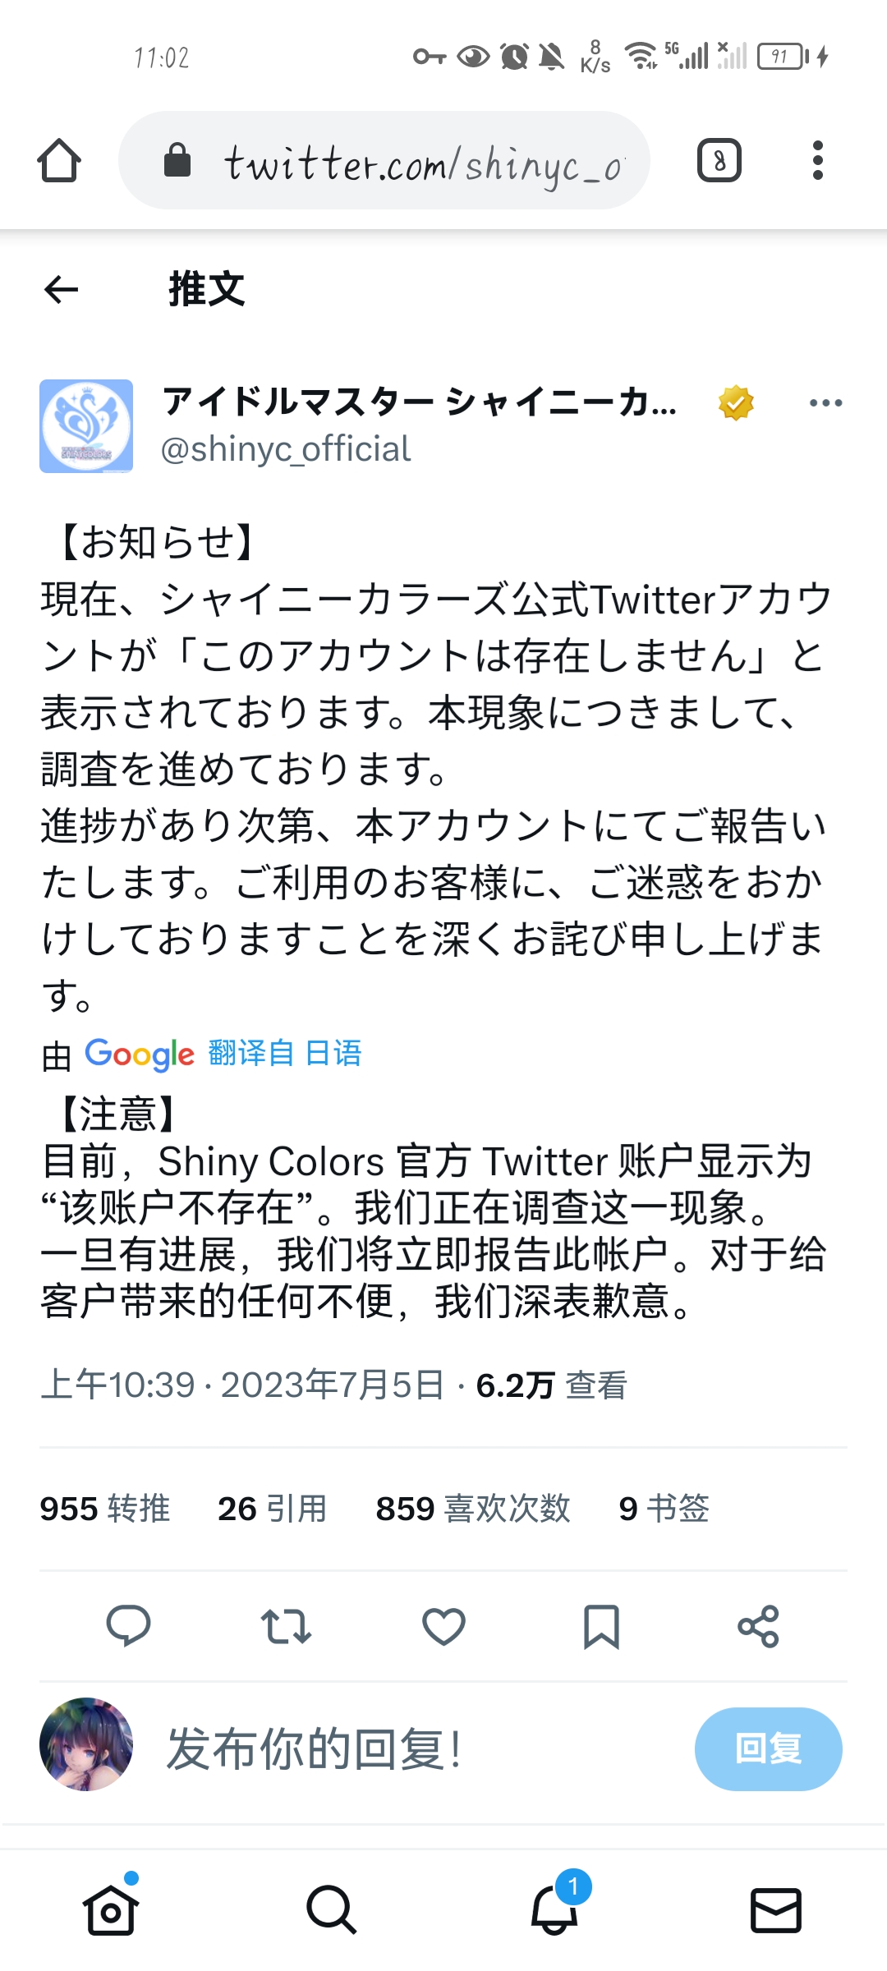
Task: Tap the Google translated-from-Japanese link
Action: click(x=284, y=1053)
